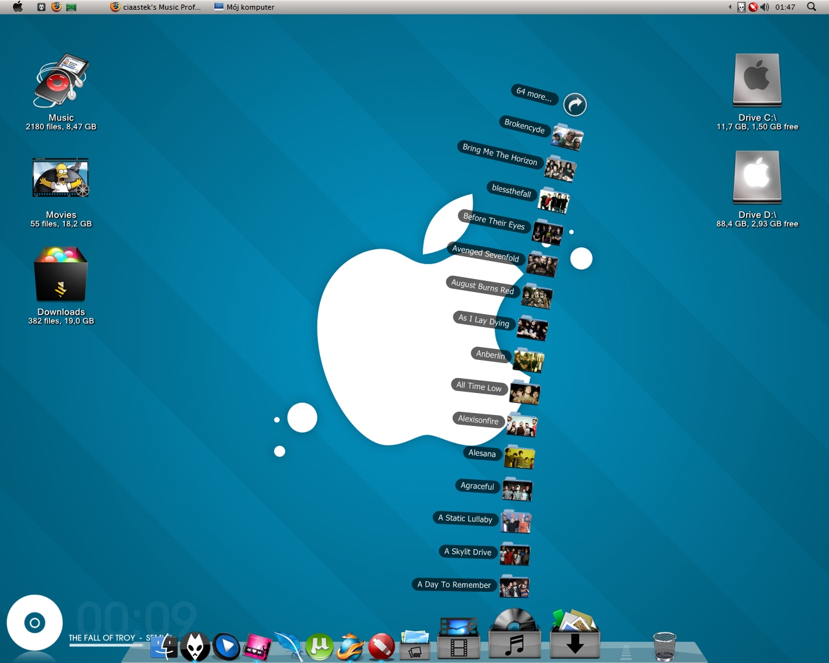Launch the blue play media player in dock
Screen dimensions: 829x663
coord(226,646)
